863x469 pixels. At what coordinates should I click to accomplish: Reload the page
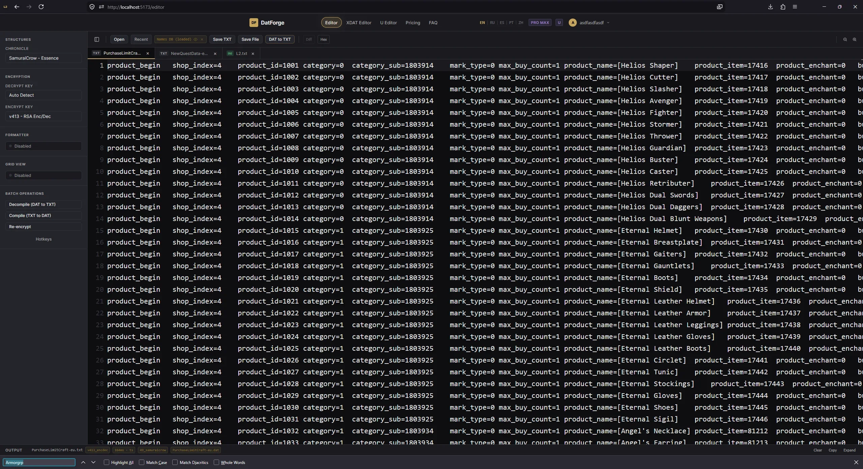click(x=41, y=7)
